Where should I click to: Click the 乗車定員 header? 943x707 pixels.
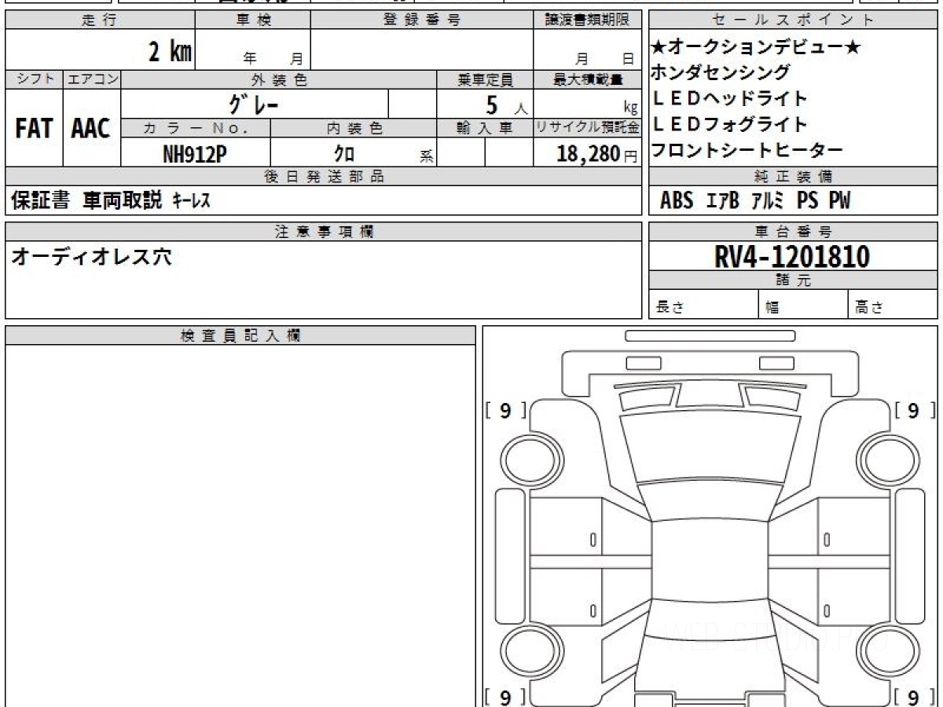click(485, 79)
